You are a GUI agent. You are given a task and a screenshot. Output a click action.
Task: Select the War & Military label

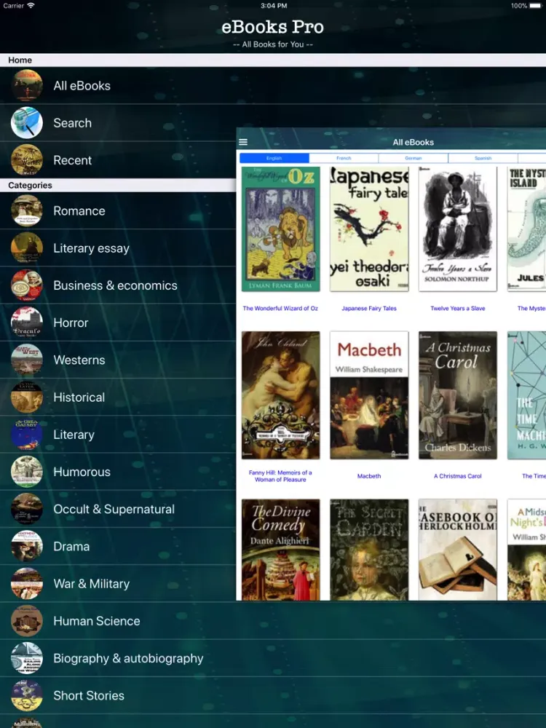click(92, 584)
